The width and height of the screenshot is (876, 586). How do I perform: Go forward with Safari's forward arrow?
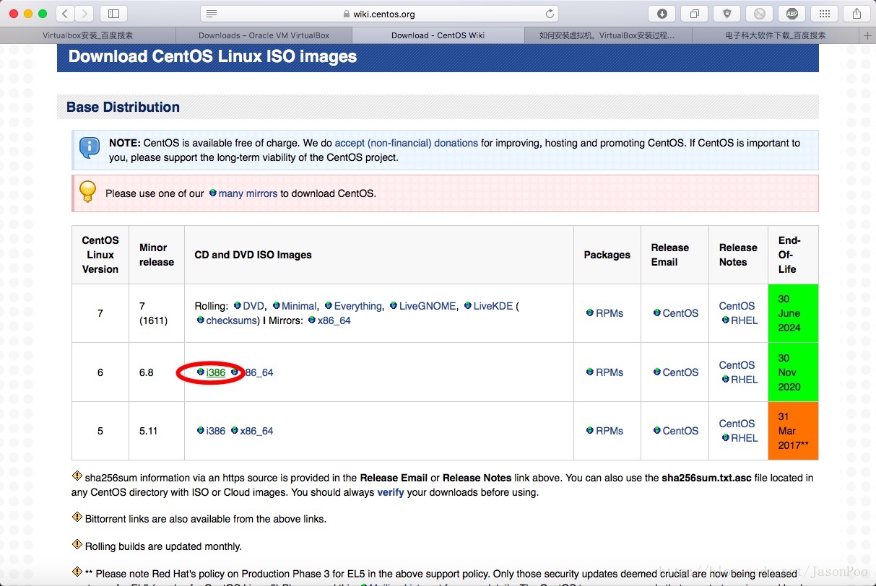84,13
